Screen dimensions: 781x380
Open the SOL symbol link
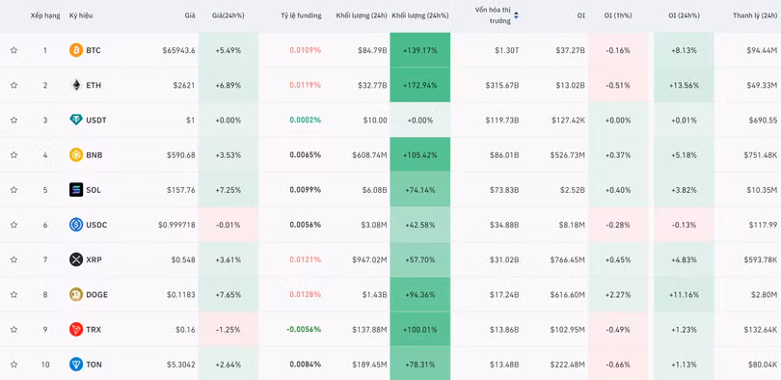tap(94, 190)
